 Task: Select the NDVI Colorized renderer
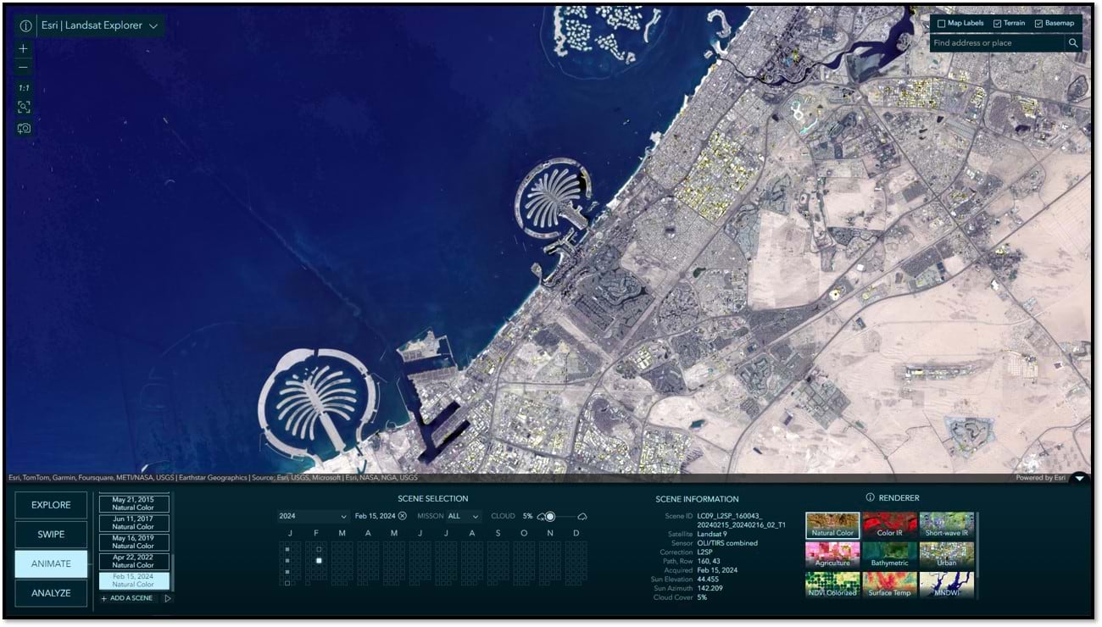point(832,585)
